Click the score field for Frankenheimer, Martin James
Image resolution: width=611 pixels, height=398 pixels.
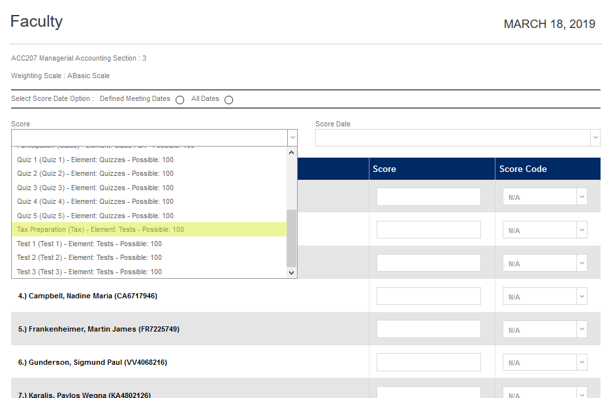tap(428, 329)
